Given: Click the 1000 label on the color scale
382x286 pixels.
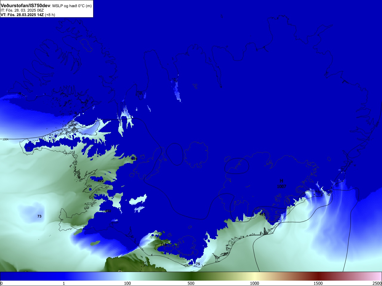Looking at the screenshot, I should (255, 283).
